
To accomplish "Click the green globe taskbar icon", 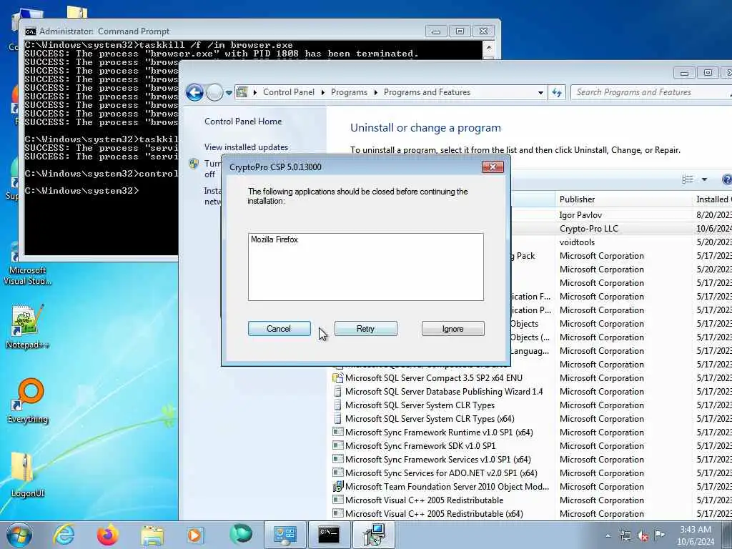I will (x=240, y=535).
